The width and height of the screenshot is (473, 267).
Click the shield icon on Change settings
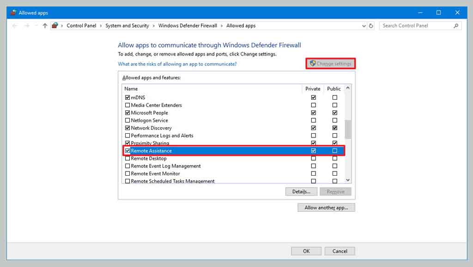[x=312, y=64]
